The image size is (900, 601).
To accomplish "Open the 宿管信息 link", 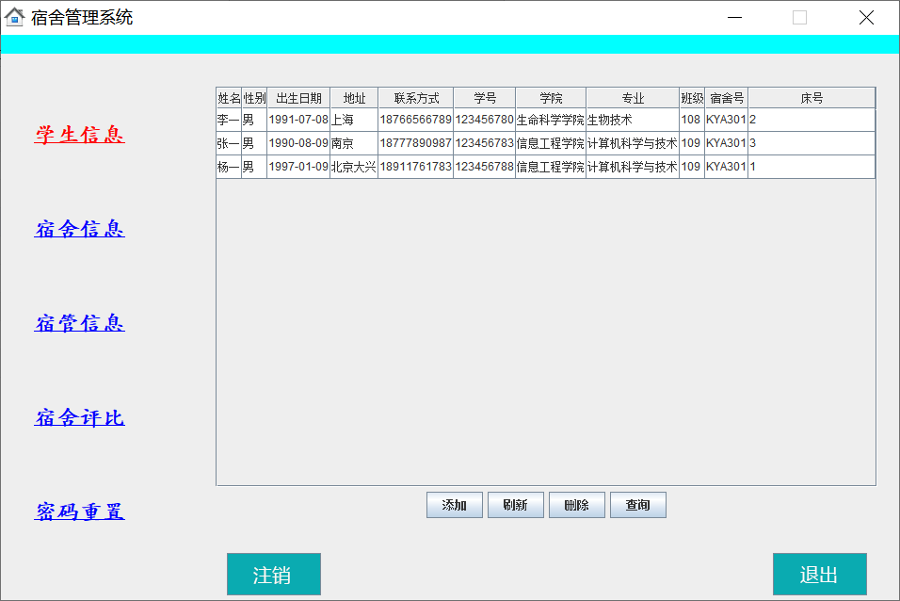I will [79, 323].
